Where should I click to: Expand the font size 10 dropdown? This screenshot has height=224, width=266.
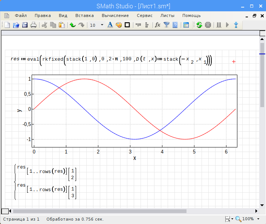pyautogui.click(x=102, y=25)
